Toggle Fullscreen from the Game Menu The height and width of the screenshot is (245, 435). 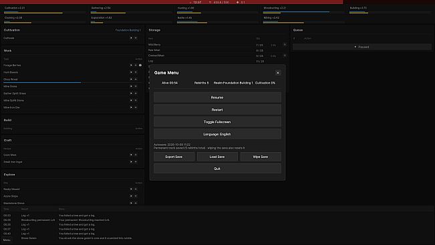click(x=217, y=122)
